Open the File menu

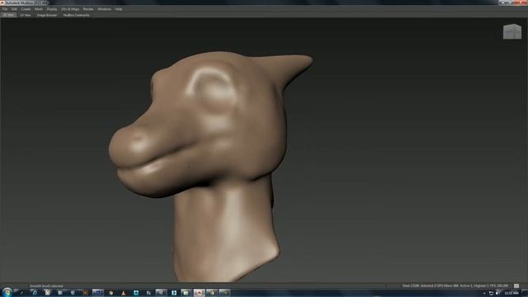coord(5,9)
